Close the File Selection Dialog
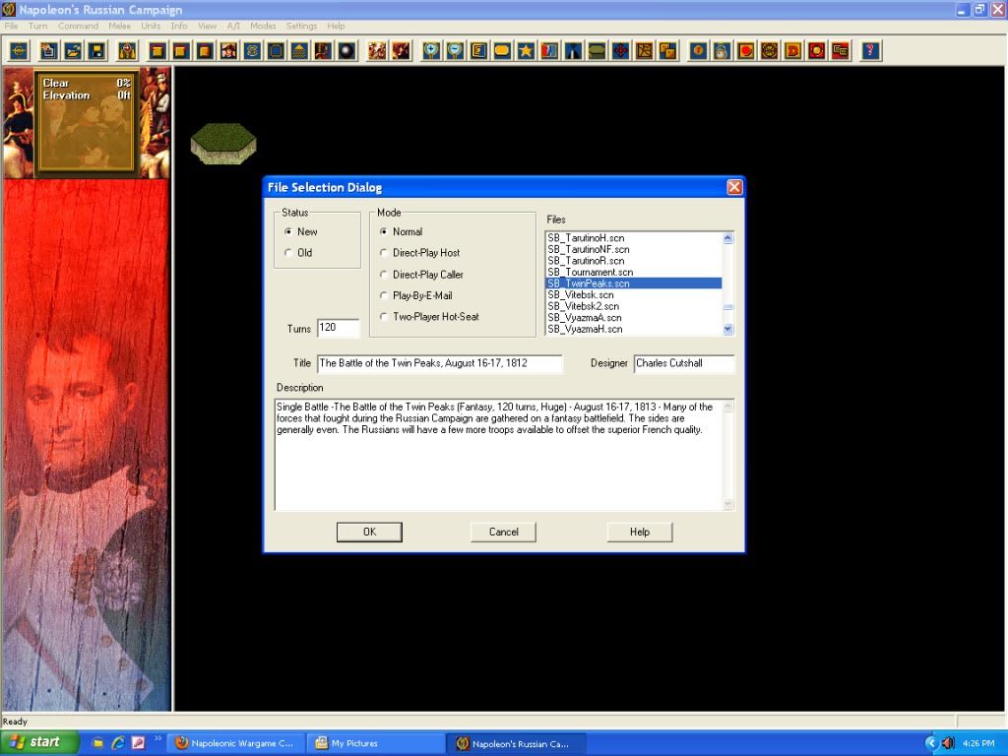Image resolution: width=1008 pixels, height=756 pixels. [734, 187]
